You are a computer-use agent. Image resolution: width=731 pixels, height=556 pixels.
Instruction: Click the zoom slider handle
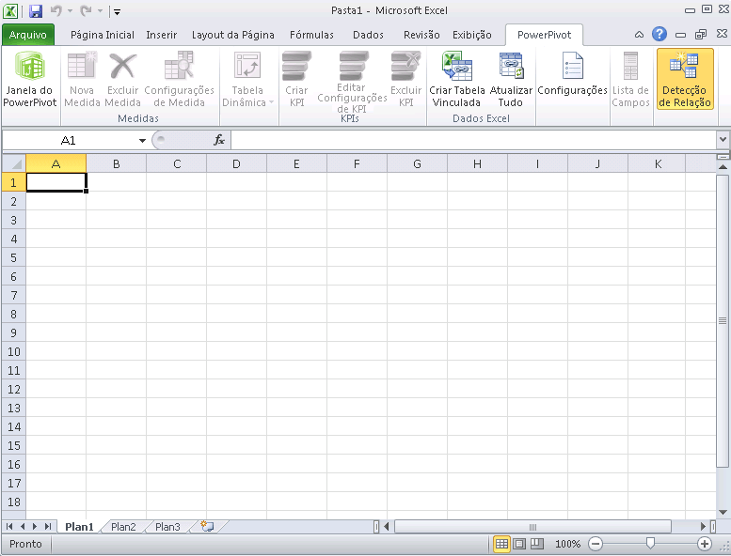point(650,543)
